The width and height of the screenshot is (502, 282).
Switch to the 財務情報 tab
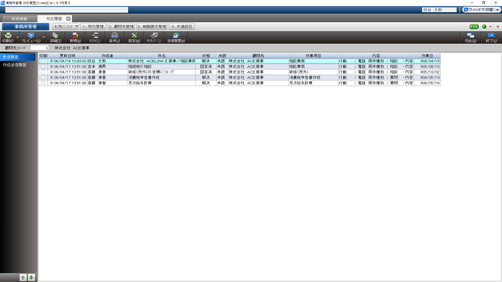pyautogui.click(x=19, y=19)
